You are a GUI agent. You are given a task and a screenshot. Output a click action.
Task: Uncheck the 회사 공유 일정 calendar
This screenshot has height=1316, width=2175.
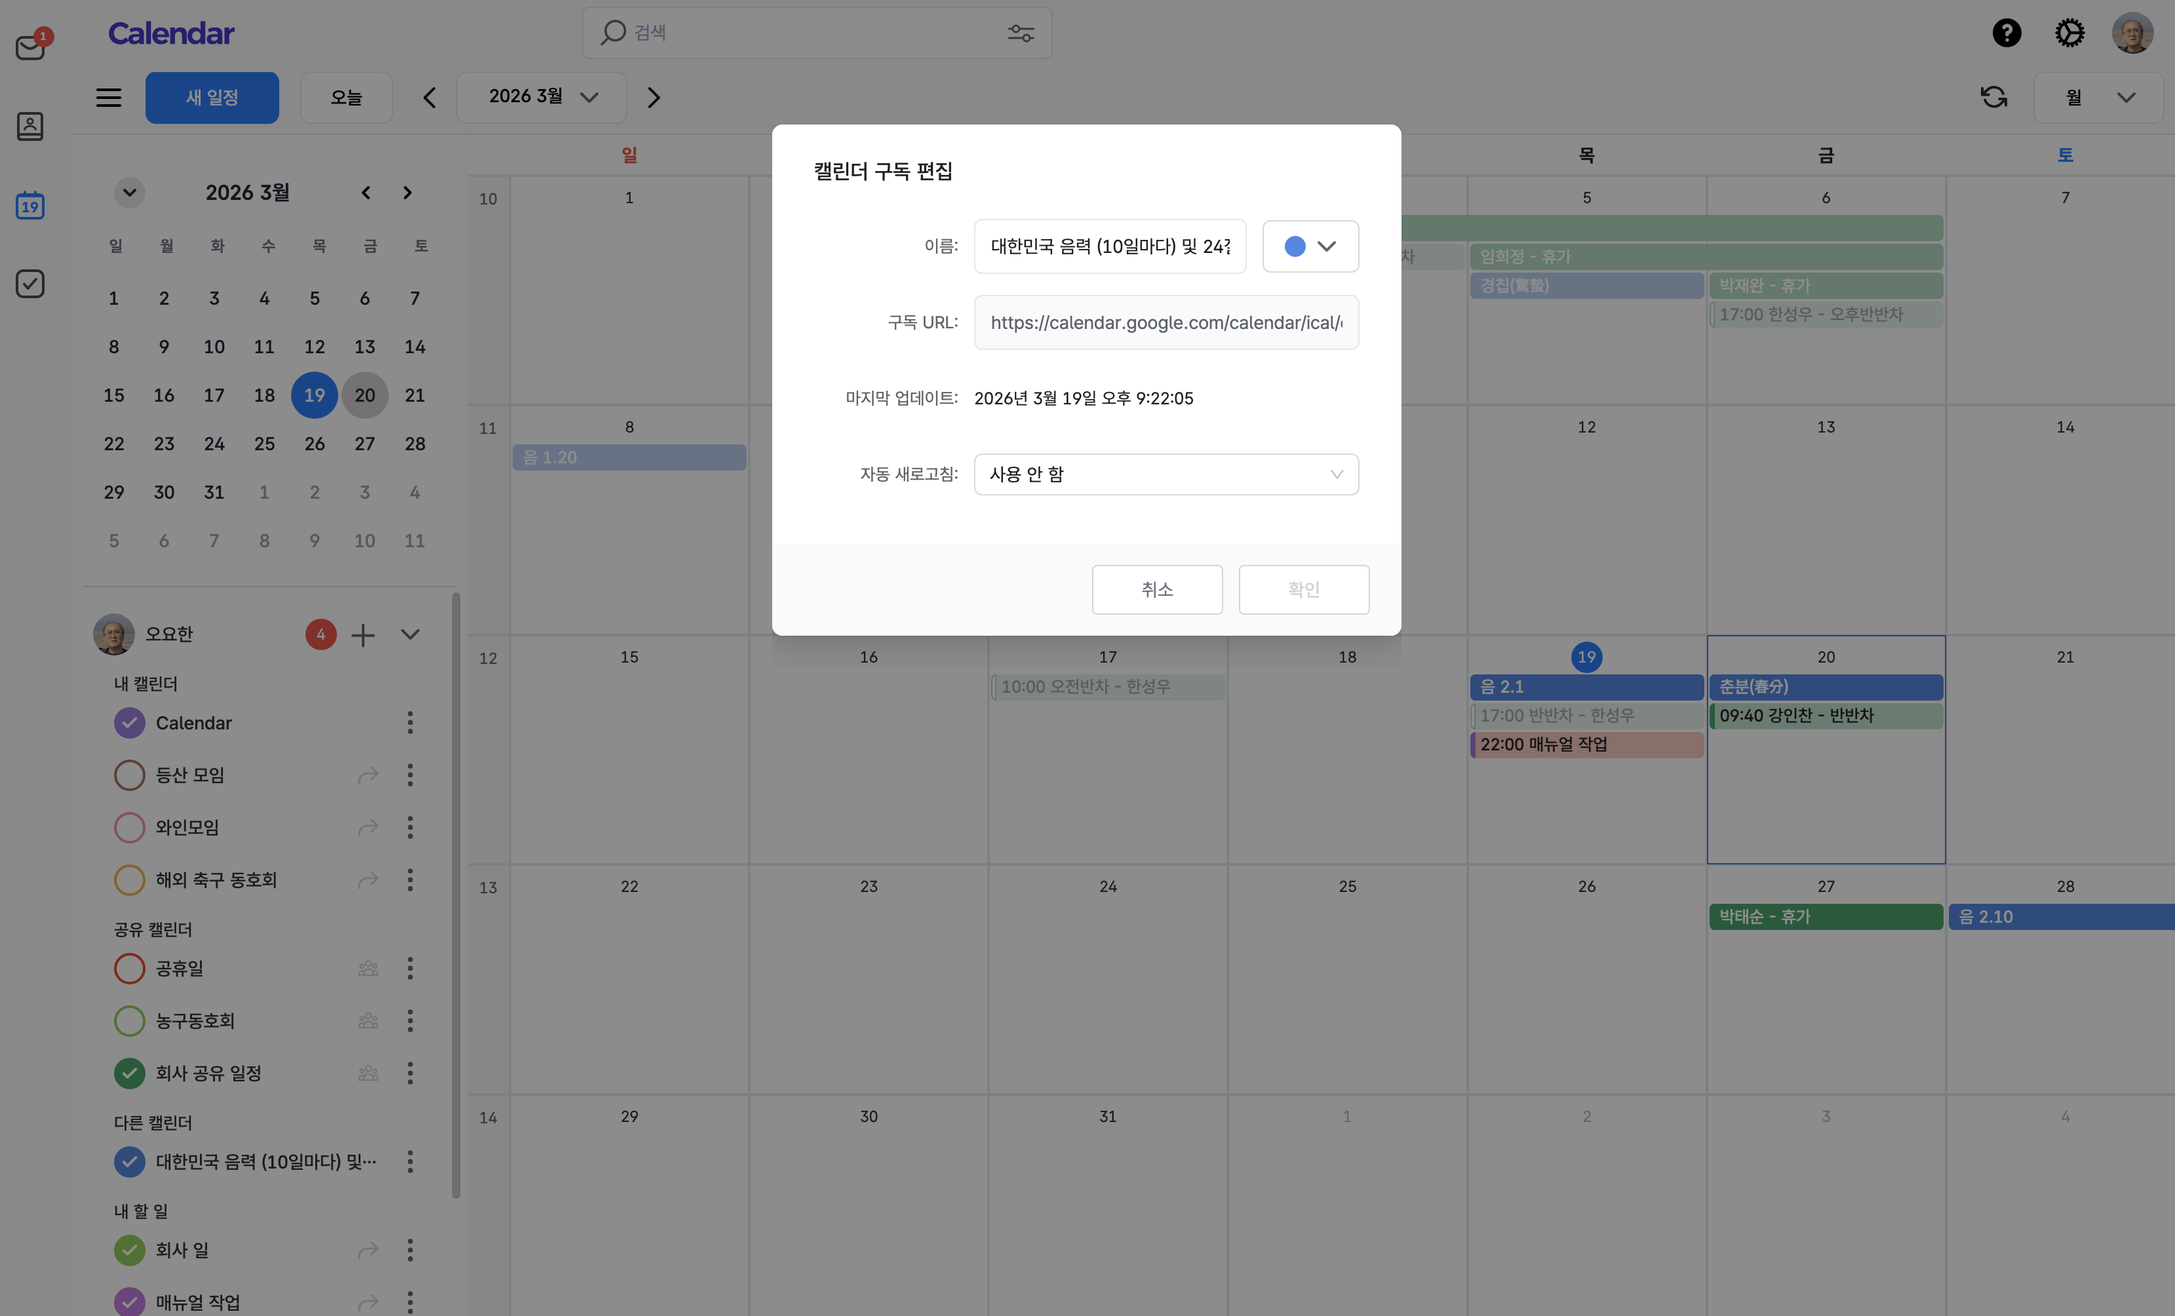130,1074
